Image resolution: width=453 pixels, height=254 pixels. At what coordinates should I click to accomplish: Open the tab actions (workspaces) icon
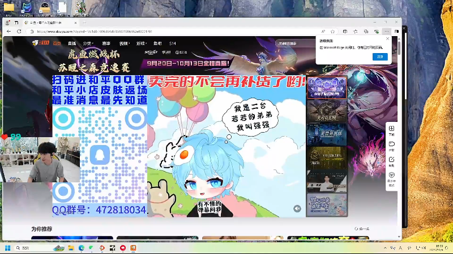[x=16, y=23]
